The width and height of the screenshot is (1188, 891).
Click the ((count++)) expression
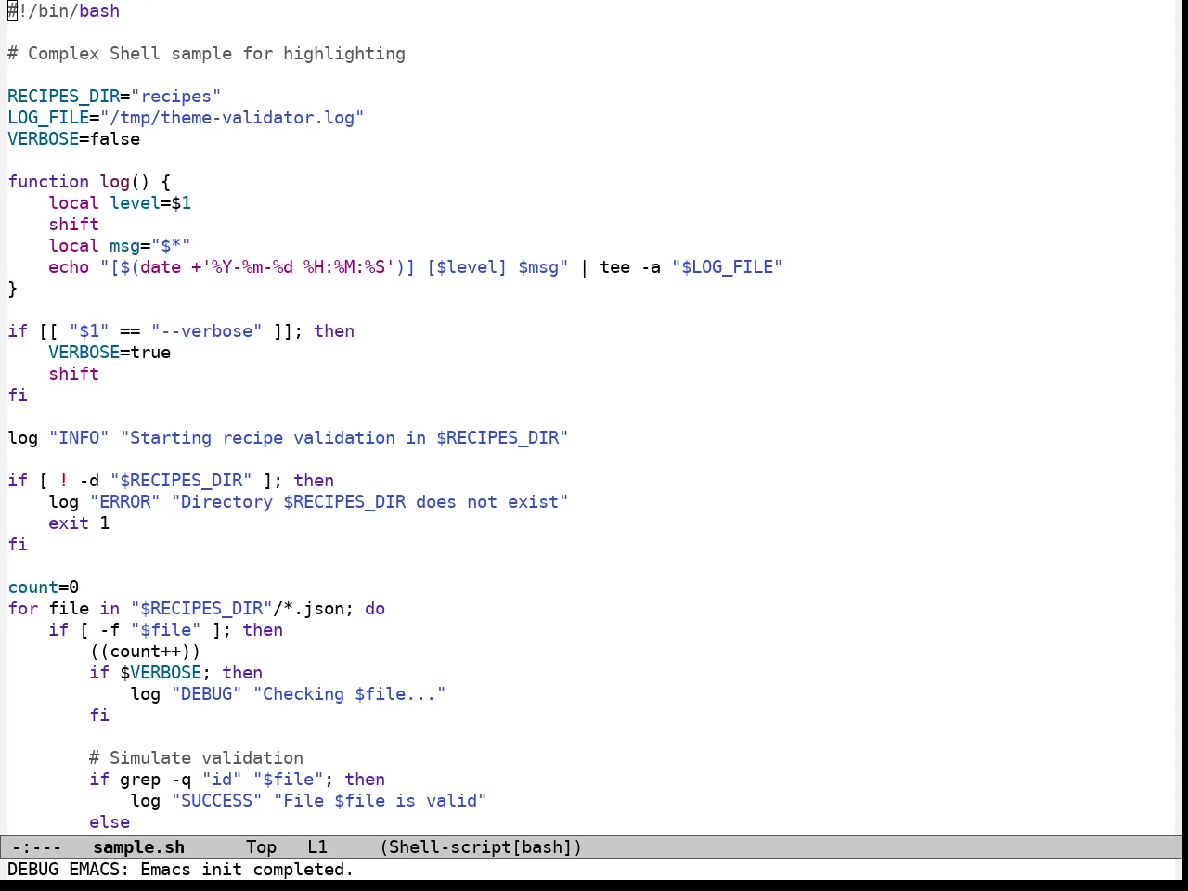pyautogui.click(x=145, y=652)
